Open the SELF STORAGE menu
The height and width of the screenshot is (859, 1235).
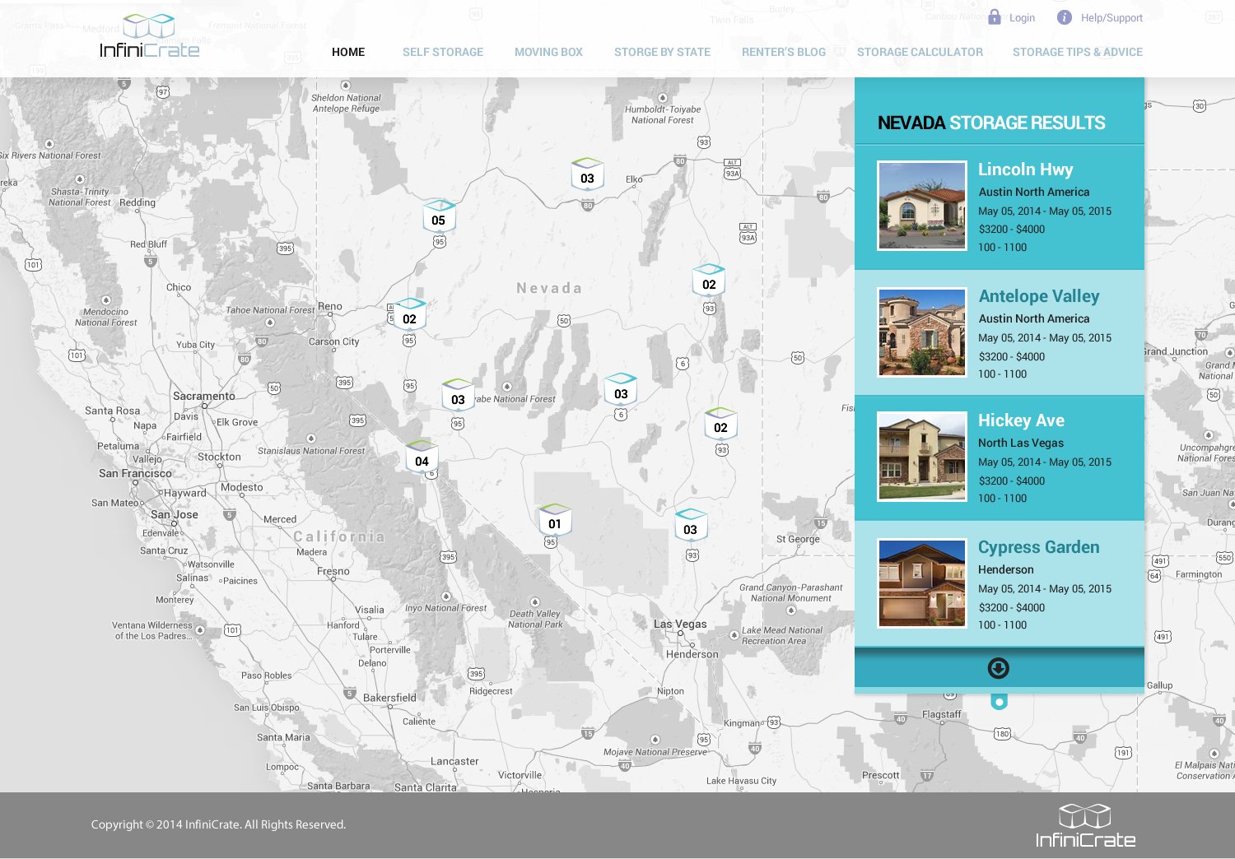click(443, 52)
